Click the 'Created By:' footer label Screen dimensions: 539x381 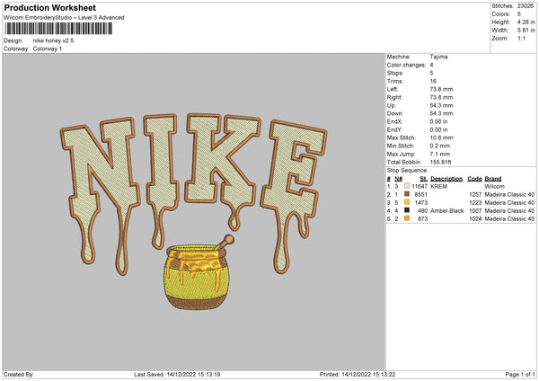pyautogui.click(x=19, y=374)
